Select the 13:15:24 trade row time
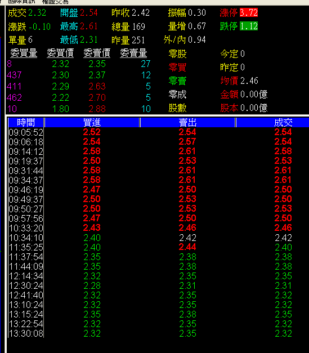 26,314
